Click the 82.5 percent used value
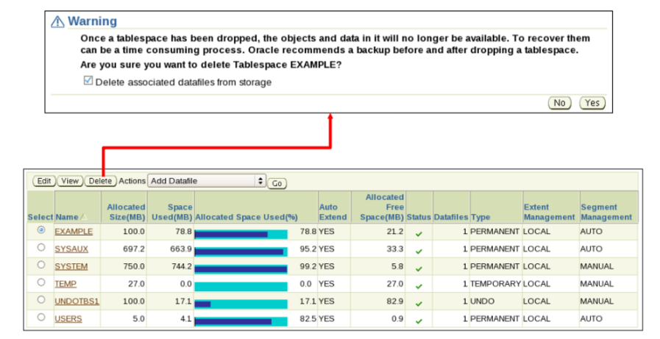660x339 pixels. point(308,319)
